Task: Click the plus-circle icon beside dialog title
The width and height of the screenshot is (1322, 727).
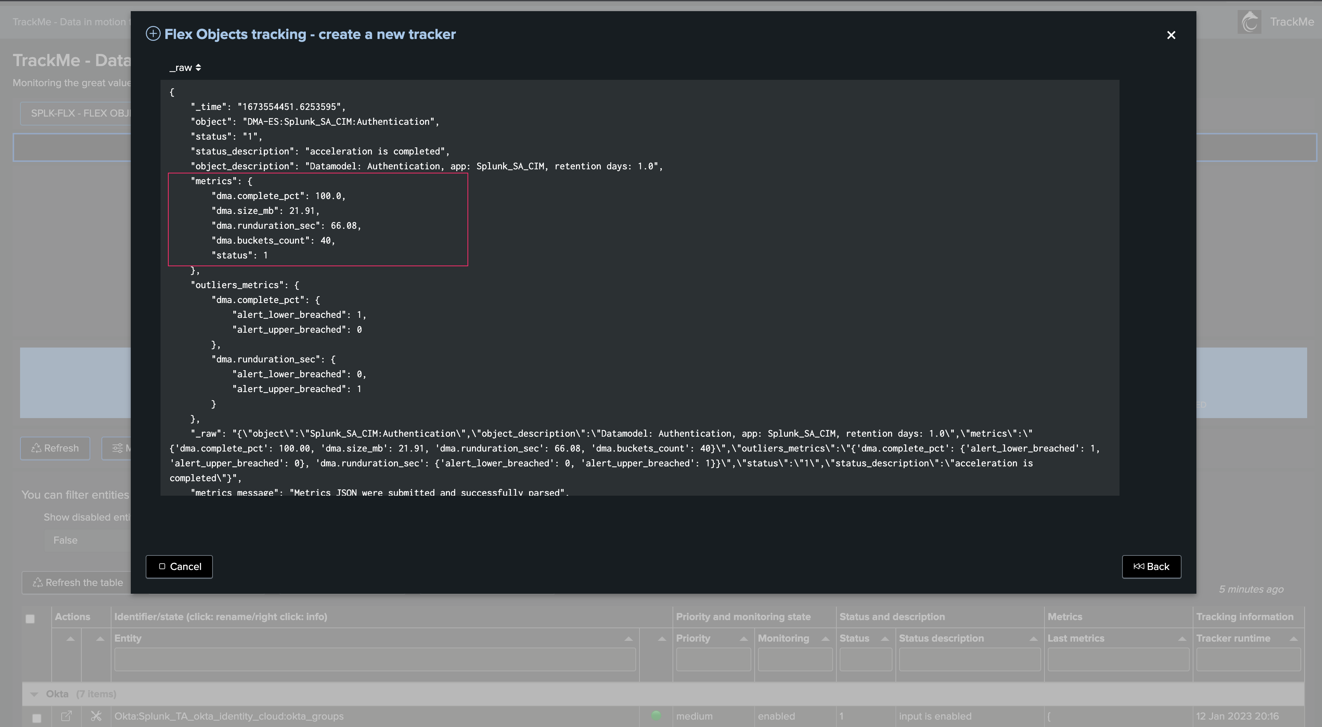Action: pos(153,34)
